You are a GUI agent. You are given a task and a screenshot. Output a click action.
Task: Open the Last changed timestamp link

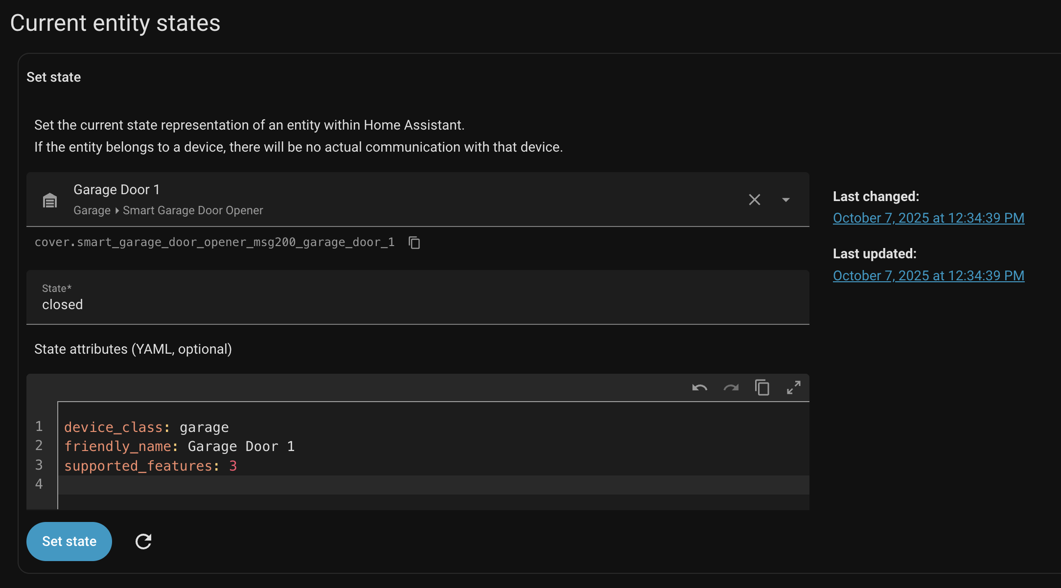(928, 218)
